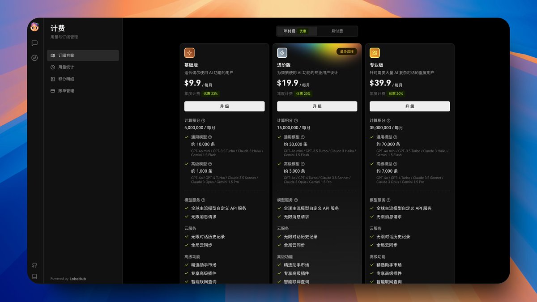Open the docs book icon in the sidebar
Image resolution: width=537 pixels, height=302 pixels.
coord(34,276)
